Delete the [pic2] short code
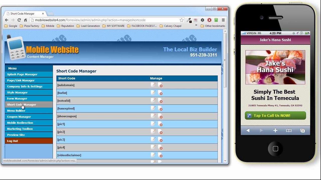321x180 pixels. point(160,131)
